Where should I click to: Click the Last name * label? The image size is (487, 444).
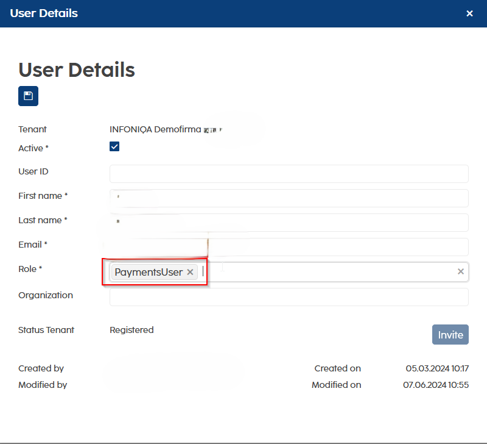tap(43, 220)
